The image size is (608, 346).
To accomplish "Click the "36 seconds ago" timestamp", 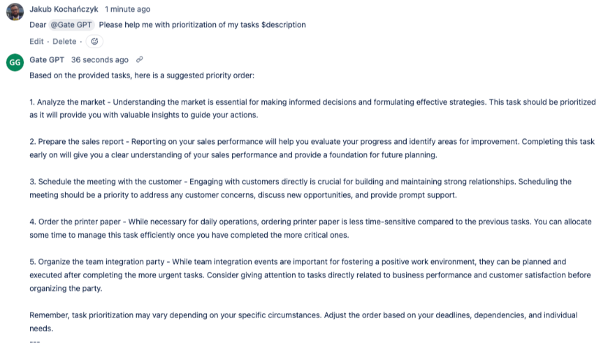I will (x=100, y=60).
